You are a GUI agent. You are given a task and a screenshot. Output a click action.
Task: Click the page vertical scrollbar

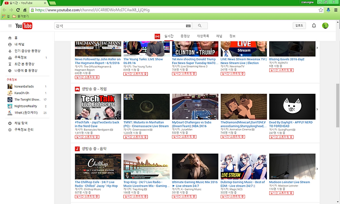pos(338,105)
